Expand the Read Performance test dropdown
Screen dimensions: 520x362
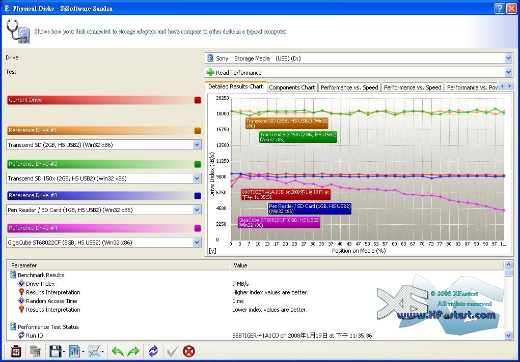(508, 73)
